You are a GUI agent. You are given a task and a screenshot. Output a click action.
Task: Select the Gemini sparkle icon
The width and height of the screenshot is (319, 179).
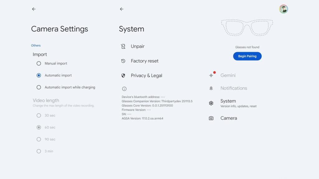[x=211, y=75]
